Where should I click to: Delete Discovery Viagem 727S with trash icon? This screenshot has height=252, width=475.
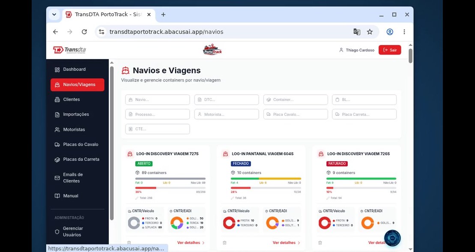click(129, 243)
